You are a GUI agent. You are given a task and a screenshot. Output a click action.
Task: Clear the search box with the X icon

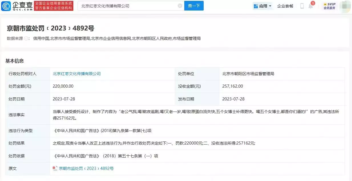pyautogui.click(x=180, y=6)
